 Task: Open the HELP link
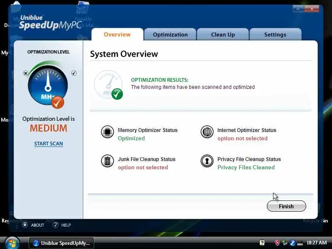[x=66, y=225]
